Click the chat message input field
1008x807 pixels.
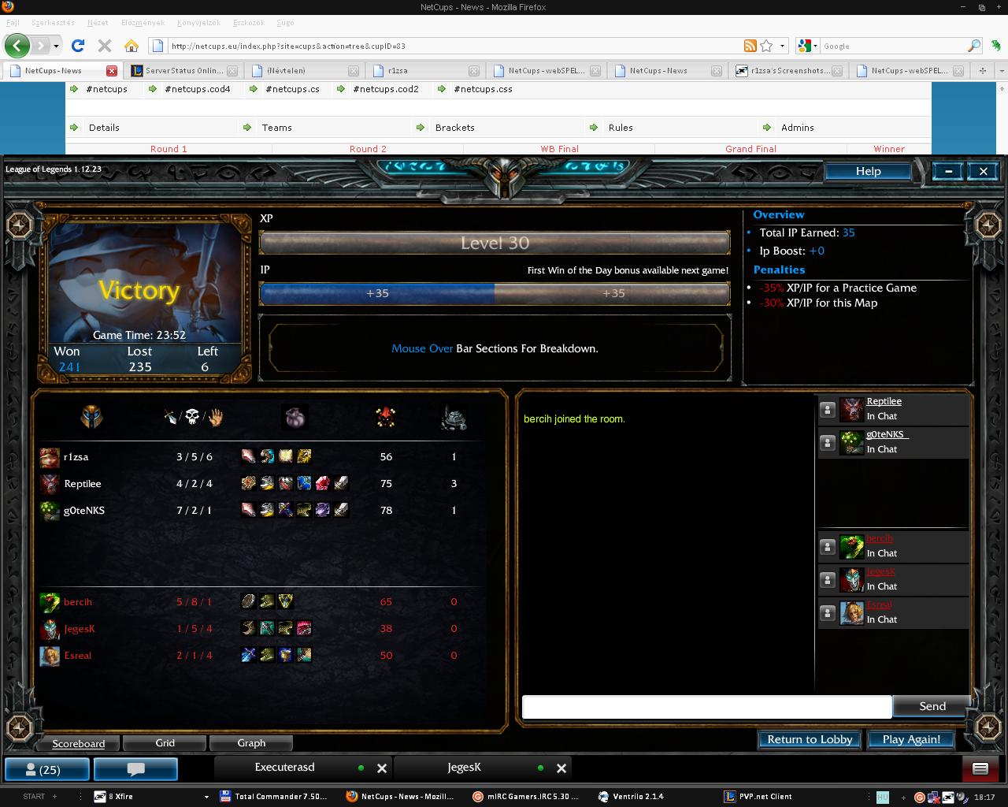(x=706, y=707)
